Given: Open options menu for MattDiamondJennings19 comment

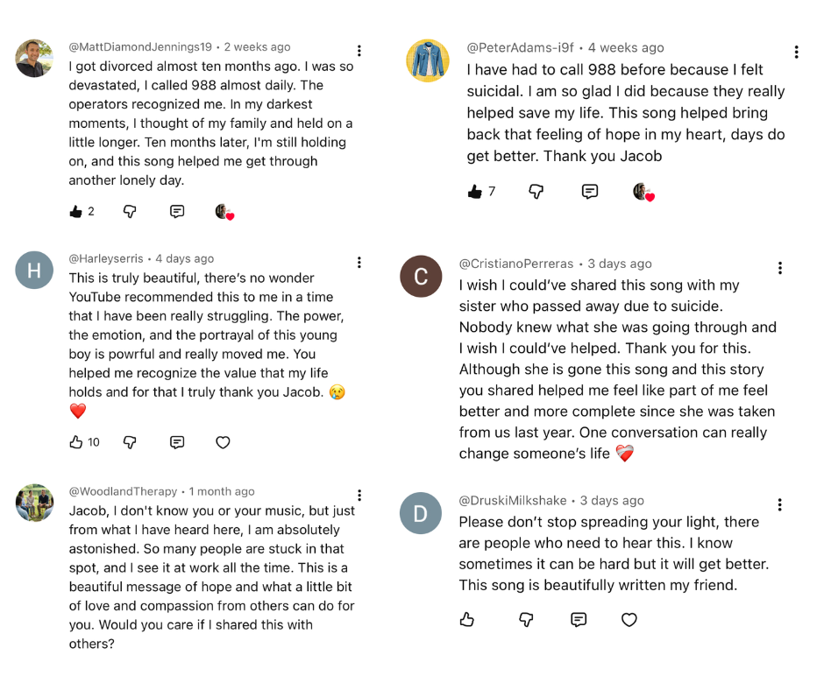Looking at the screenshot, I should [x=359, y=51].
